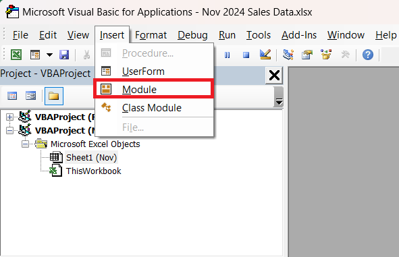Screen dimensions: 399x257
Task: Select Sheet1 (Nov) in project tree
Action: (91, 158)
